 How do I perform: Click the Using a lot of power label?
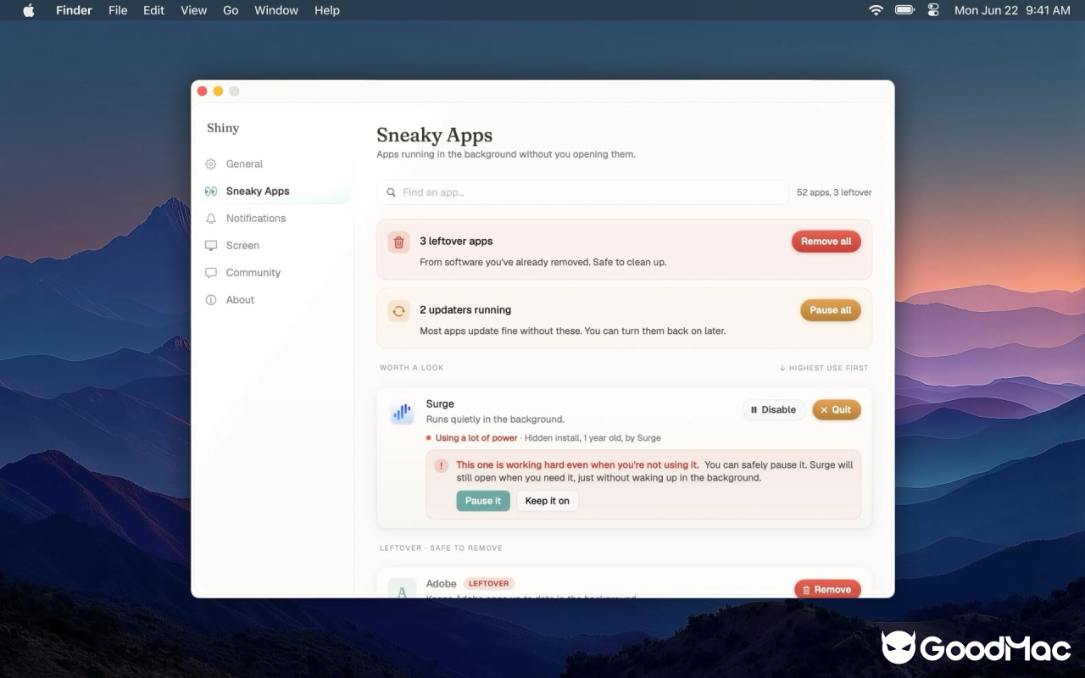pyautogui.click(x=476, y=438)
